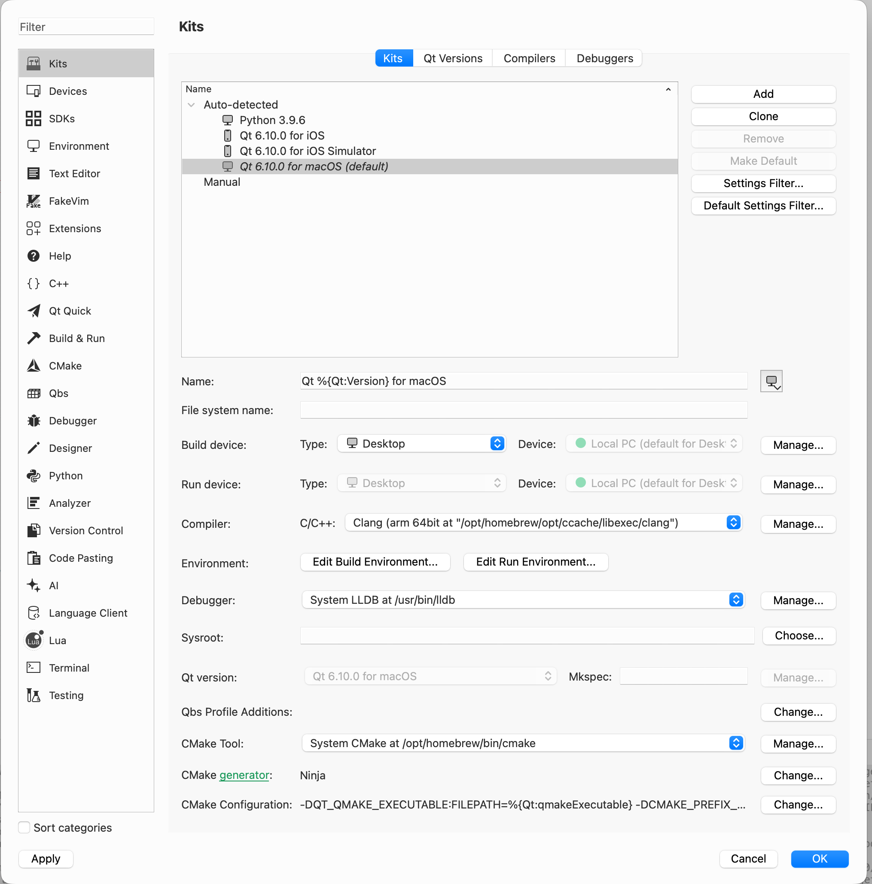The height and width of the screenshot is (884, 872).
Task: Switch to the Compilers tab
Action: (529, 58)
